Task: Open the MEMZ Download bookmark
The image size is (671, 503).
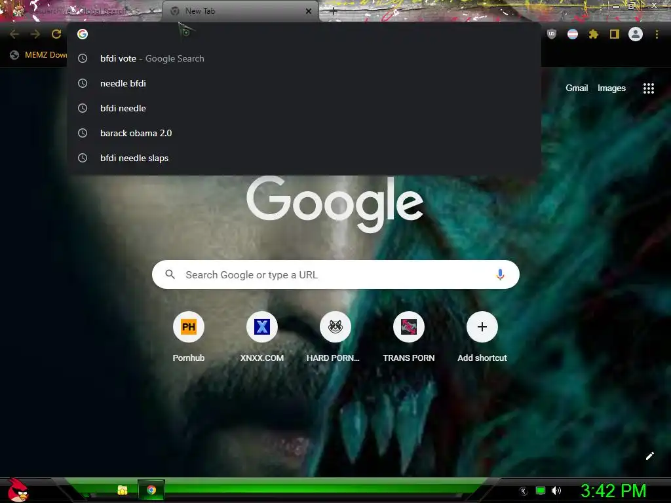Action: point(38,55)
